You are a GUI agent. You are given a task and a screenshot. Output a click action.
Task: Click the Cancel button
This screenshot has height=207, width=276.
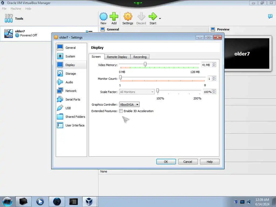point(188,162)
